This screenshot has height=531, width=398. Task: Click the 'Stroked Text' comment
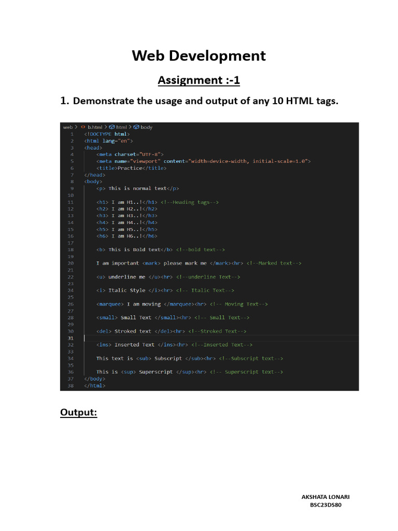[x=217, y=331]
